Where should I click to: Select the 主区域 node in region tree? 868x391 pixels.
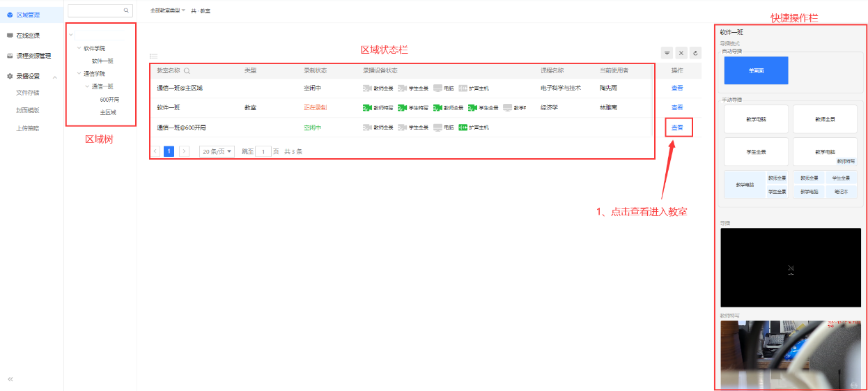[108, 112]
